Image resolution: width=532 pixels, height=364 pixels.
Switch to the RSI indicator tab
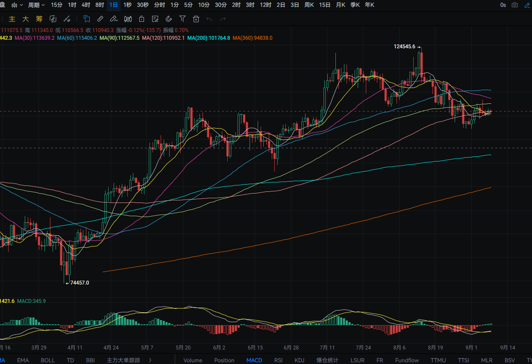278,360
